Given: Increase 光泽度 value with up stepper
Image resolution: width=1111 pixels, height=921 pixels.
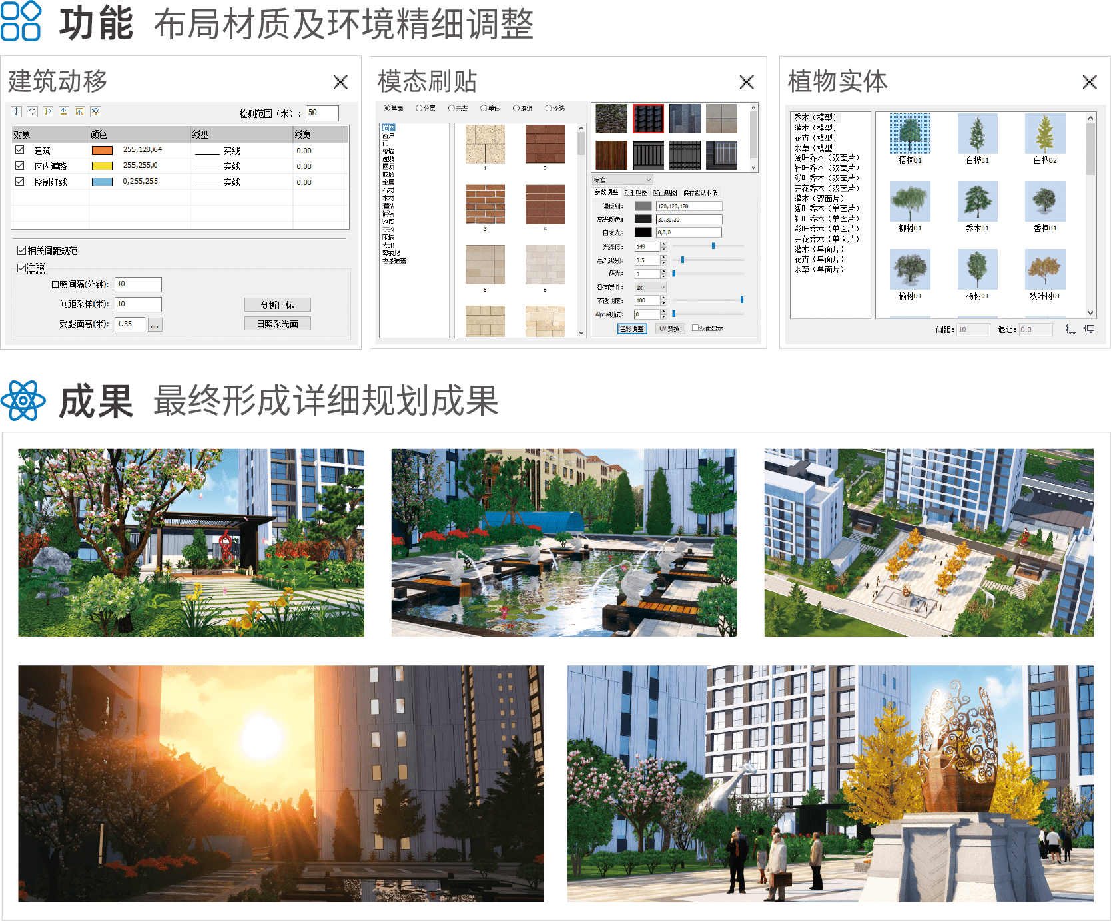Looking at the screenshot, I should pos(663,244).
